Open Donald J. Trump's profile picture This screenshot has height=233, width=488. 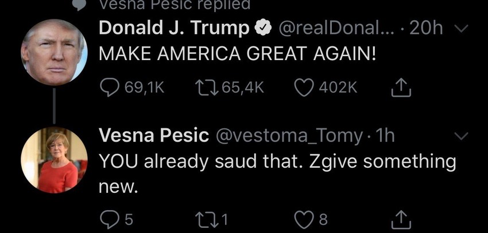[54, 52]
